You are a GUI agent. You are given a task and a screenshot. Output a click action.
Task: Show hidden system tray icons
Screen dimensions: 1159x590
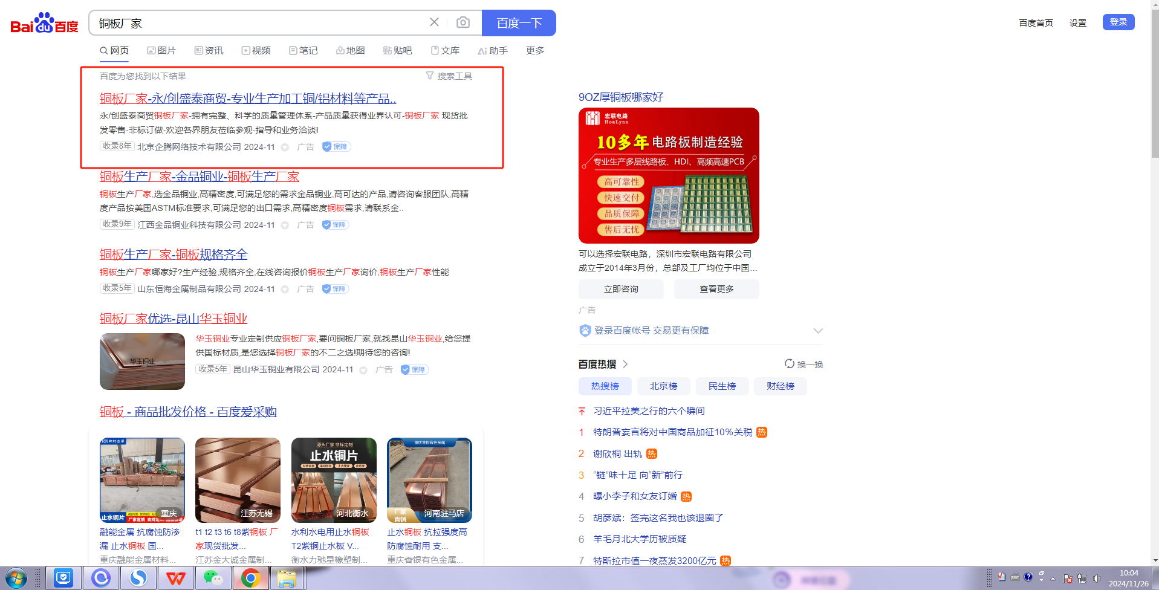coord(1053,579)
